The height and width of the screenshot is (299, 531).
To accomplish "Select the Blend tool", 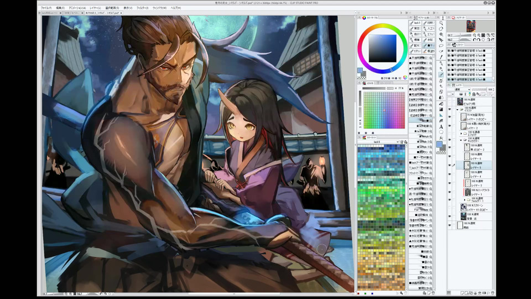I will 441,97.
